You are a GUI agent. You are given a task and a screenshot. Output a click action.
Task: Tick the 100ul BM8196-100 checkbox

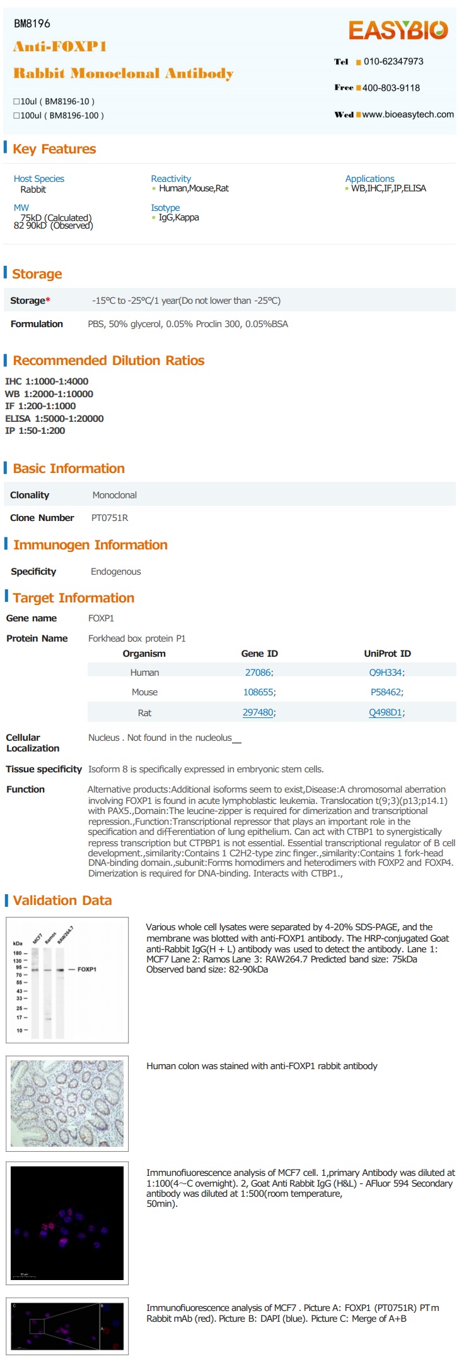[x=16, y=116]
